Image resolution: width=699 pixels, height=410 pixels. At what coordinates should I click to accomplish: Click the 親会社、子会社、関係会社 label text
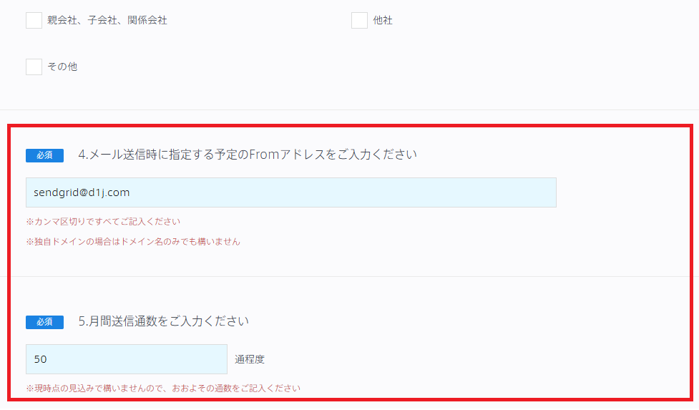(x=107, y=21)
